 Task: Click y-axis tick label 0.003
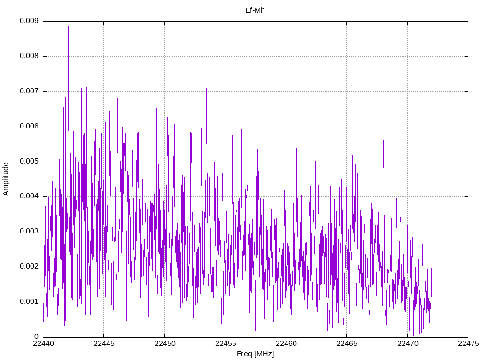29,231
